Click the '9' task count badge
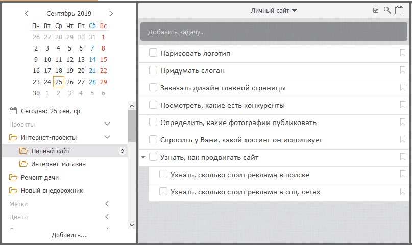412x245 pixels. pos(122,151)
